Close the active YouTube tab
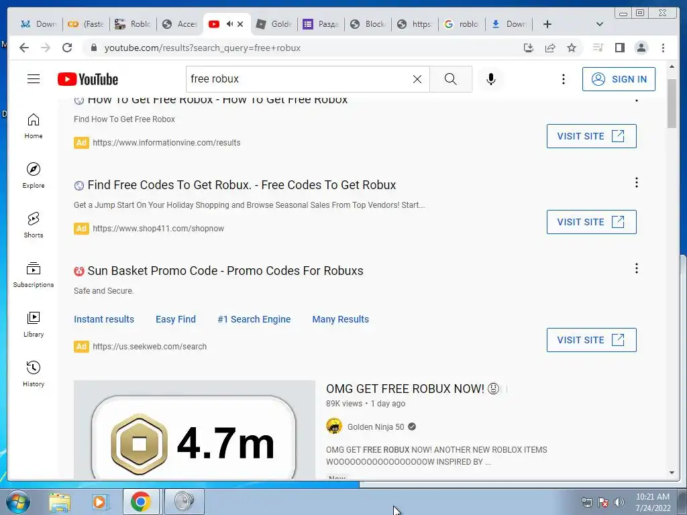Screen dimensions: 687x515 coord(240,24)
